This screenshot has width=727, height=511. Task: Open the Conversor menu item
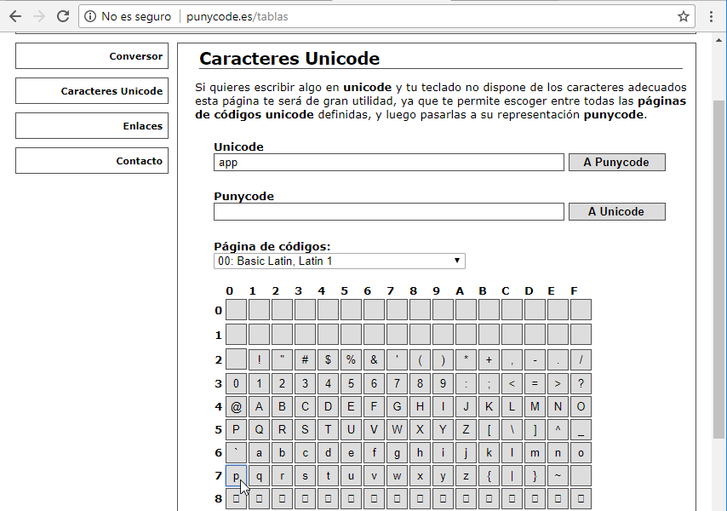(91, 56)
